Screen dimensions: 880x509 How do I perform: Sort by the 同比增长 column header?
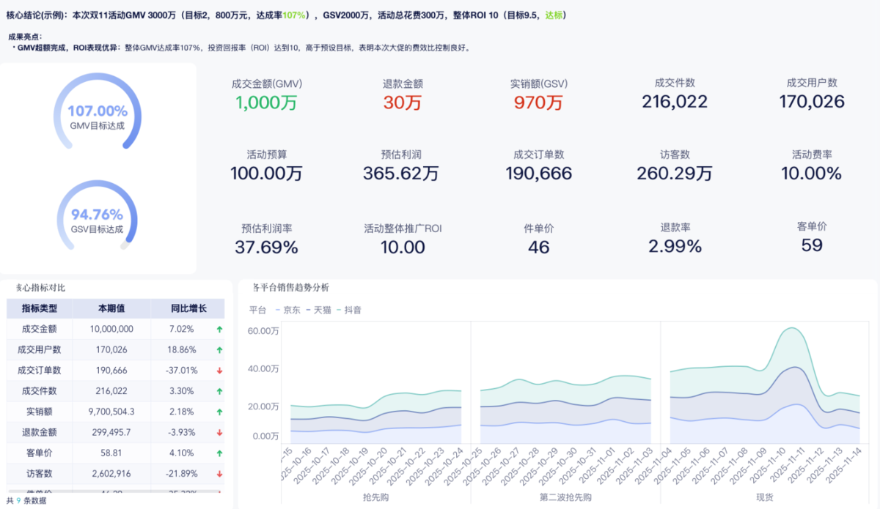[x=188, y=308]
